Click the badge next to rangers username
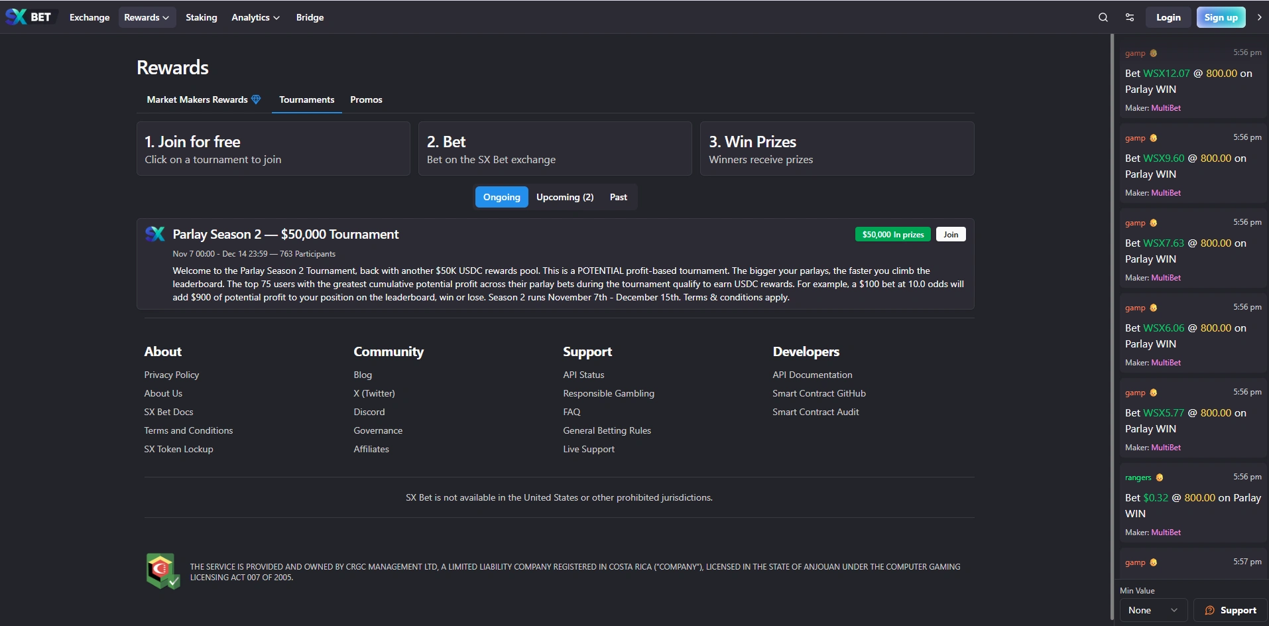 click(1160, 477)
